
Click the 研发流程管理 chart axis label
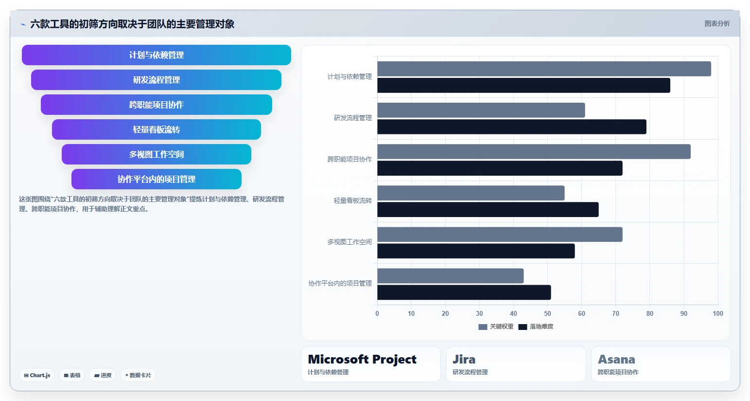pos(353,118)
